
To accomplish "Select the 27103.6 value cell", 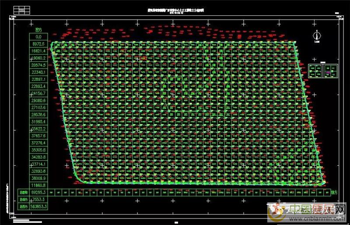I will (x=37, y=107).
